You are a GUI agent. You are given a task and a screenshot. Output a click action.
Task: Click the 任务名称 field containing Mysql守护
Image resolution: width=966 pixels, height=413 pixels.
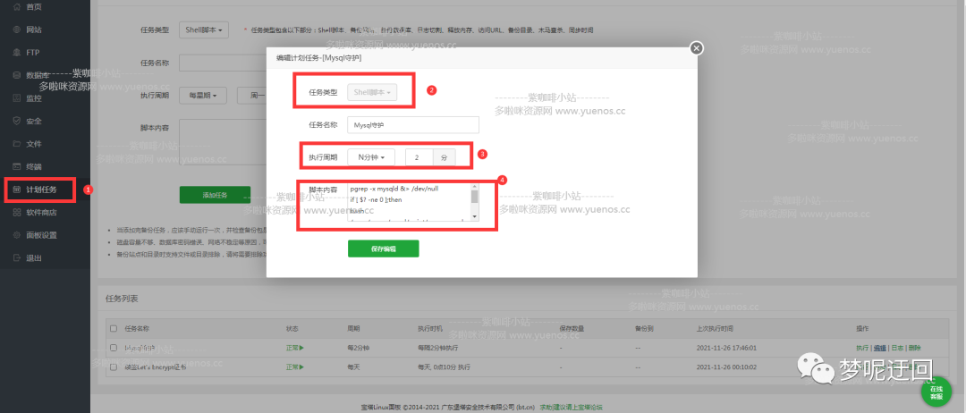coord(413,125)
